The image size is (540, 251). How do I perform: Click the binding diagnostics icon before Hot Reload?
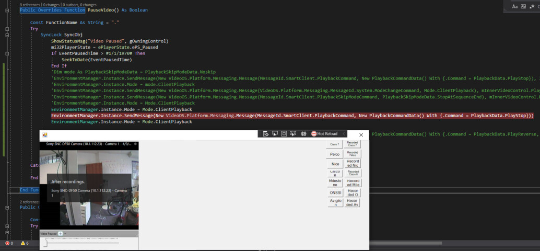302,134
